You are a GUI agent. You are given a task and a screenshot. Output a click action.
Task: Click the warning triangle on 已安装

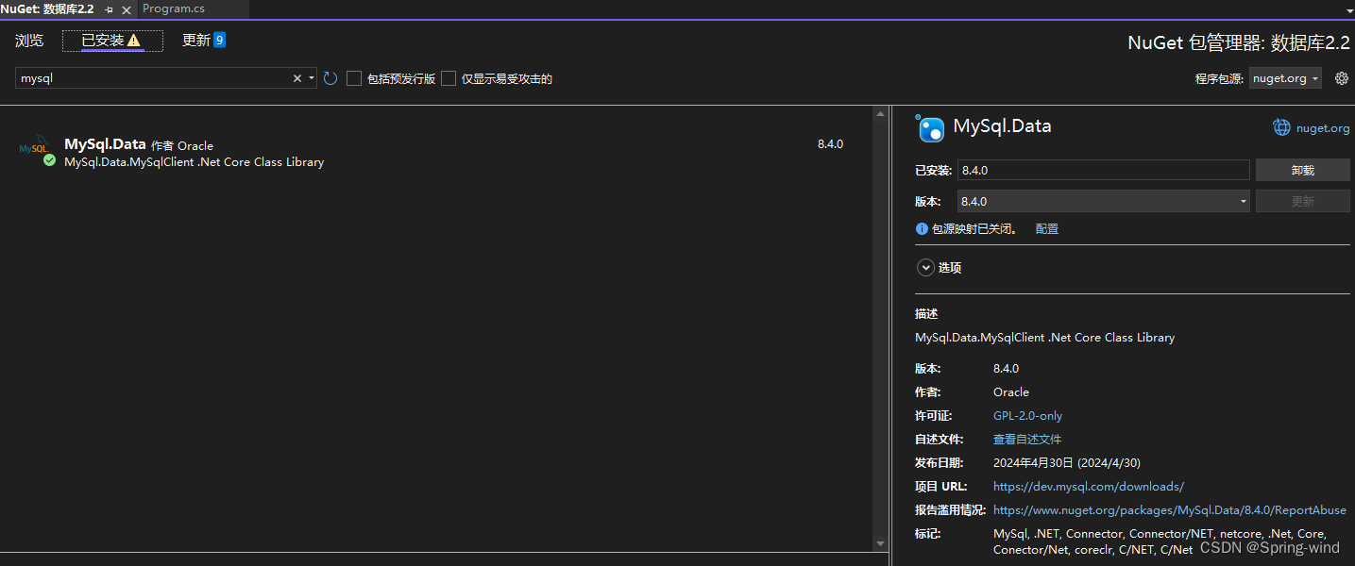coord(134,41)
